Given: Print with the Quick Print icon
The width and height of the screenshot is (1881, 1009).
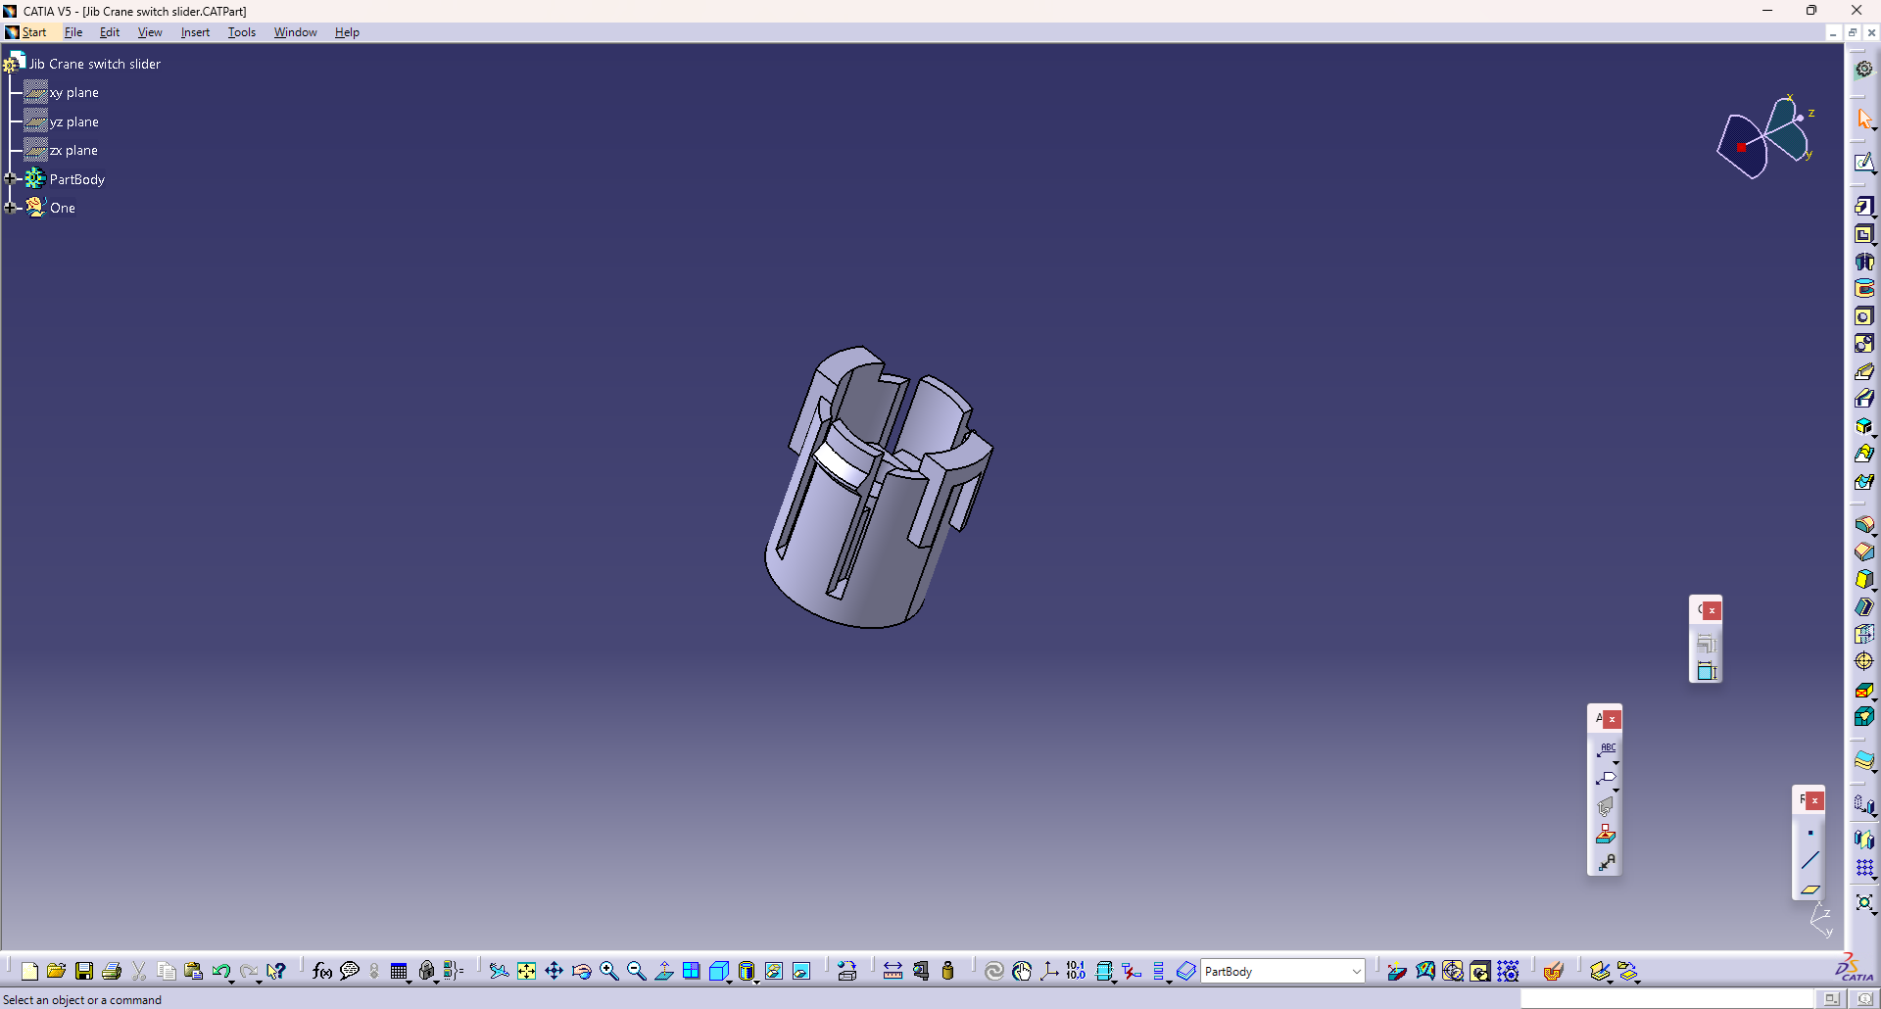Looking at the screenshot, I should [x=112, y=971].
